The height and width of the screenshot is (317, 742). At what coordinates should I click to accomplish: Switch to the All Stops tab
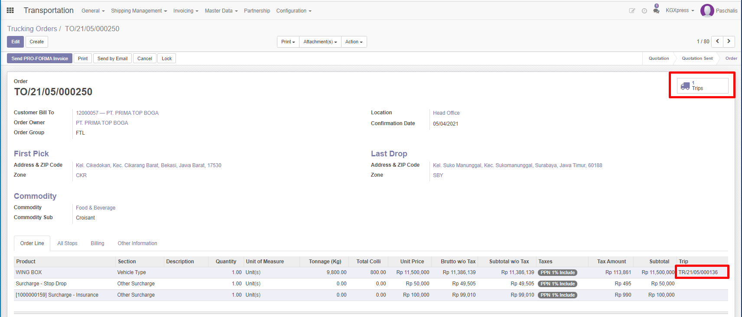pos(67,243)
